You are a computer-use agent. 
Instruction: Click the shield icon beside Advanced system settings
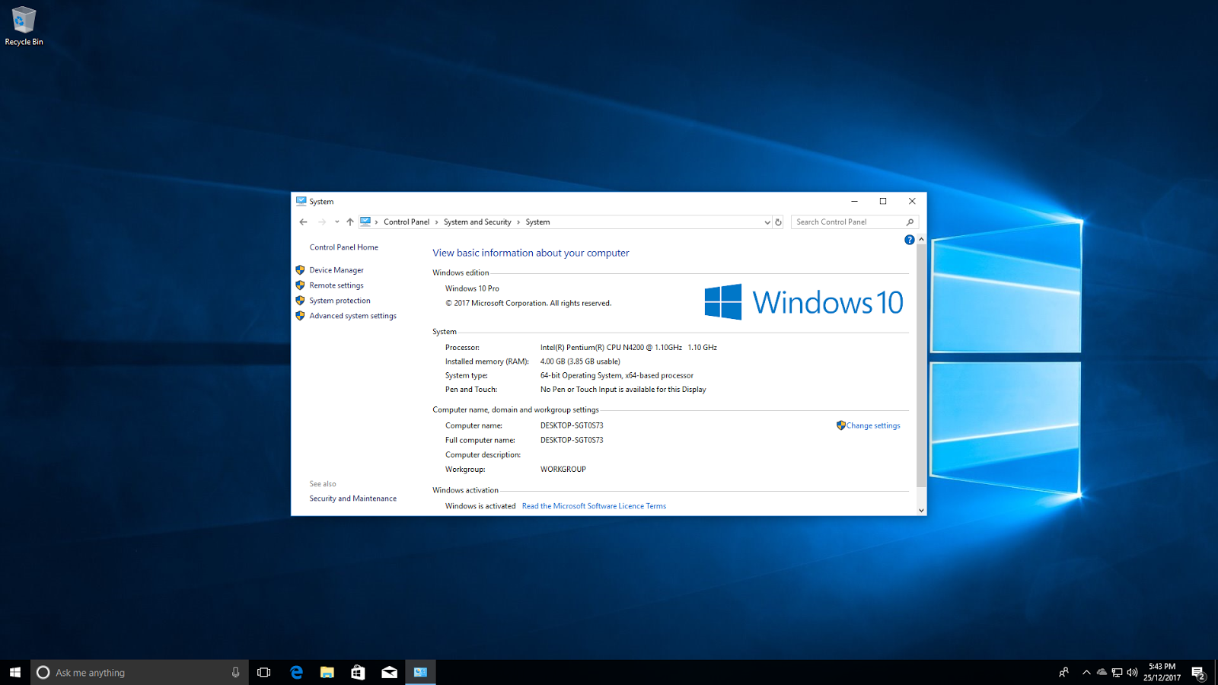click(x=300, y=316)
